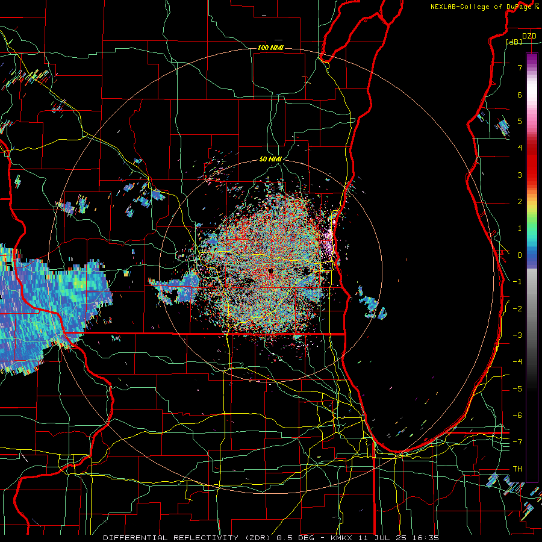Click the "KMKX 11 JUL 25 16:35" timestamp
542x542 pixels.
384,538
